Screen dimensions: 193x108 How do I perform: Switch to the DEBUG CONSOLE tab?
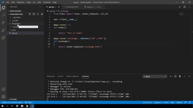coord(72,76)
